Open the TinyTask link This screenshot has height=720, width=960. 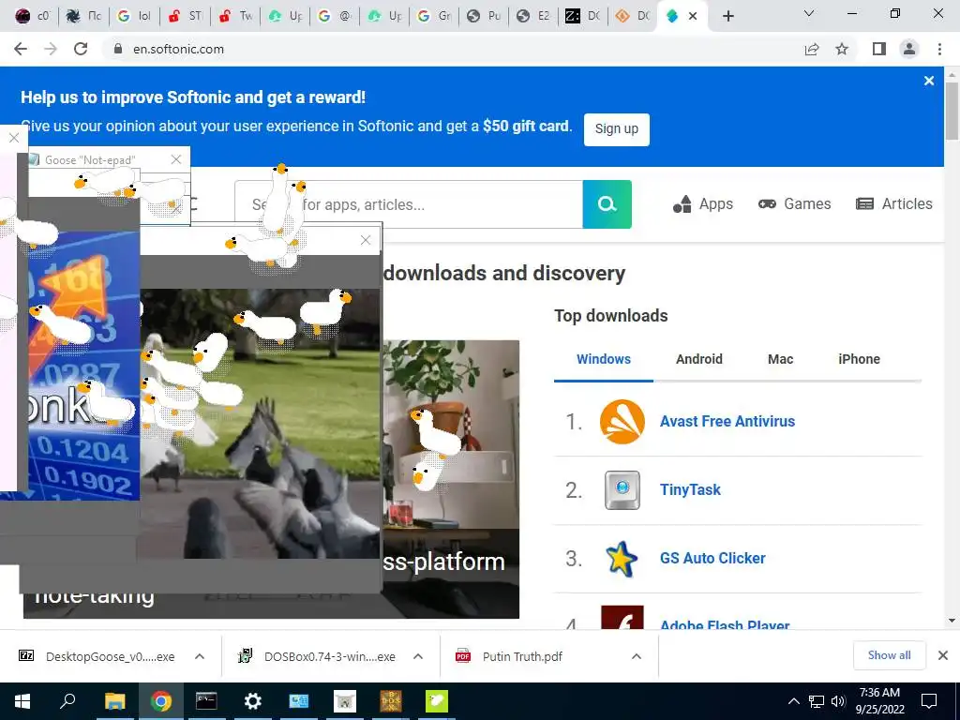(x=690, y=489)
